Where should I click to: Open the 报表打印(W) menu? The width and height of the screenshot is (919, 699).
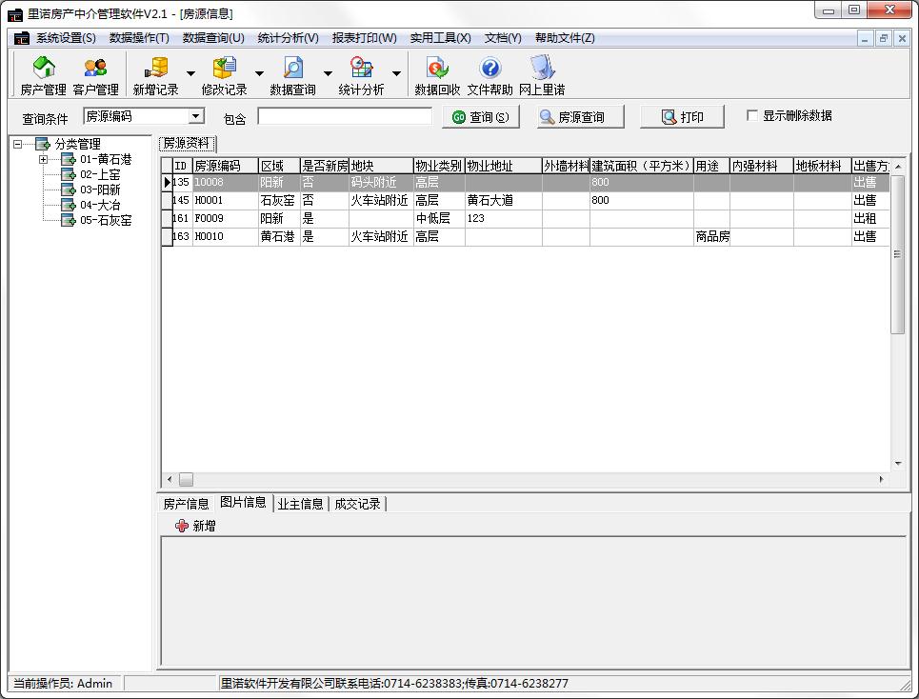click(364, 38)
